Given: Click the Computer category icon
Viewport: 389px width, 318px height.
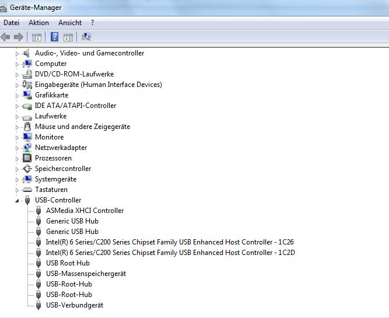Looking at the screenshot, I should click(x=27, y=64).
